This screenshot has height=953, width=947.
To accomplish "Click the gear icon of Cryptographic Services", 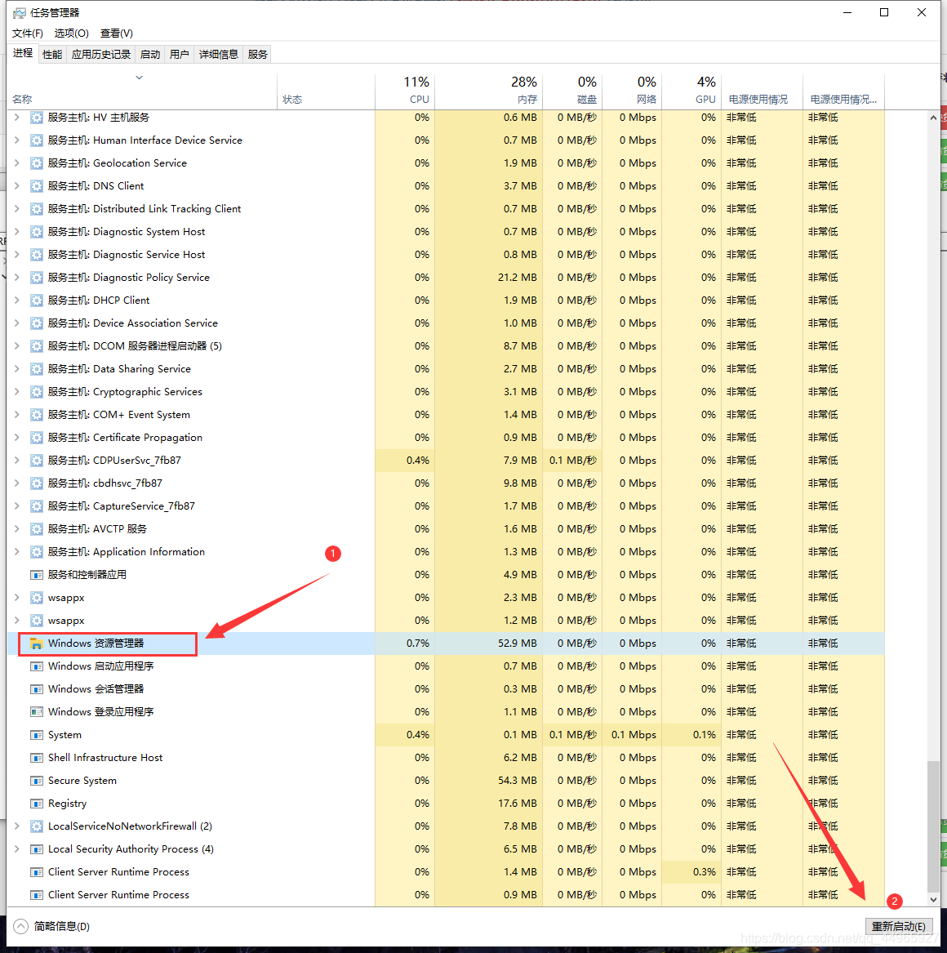I will pyautogui.click(x=37, y=392).
